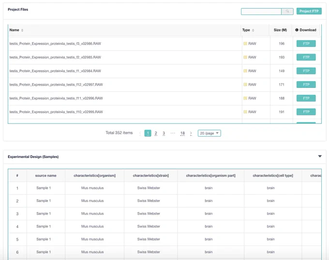Select page 1 in pagination
The width and height of the screenshot is (329, 260).
click(x=148, y=133)
